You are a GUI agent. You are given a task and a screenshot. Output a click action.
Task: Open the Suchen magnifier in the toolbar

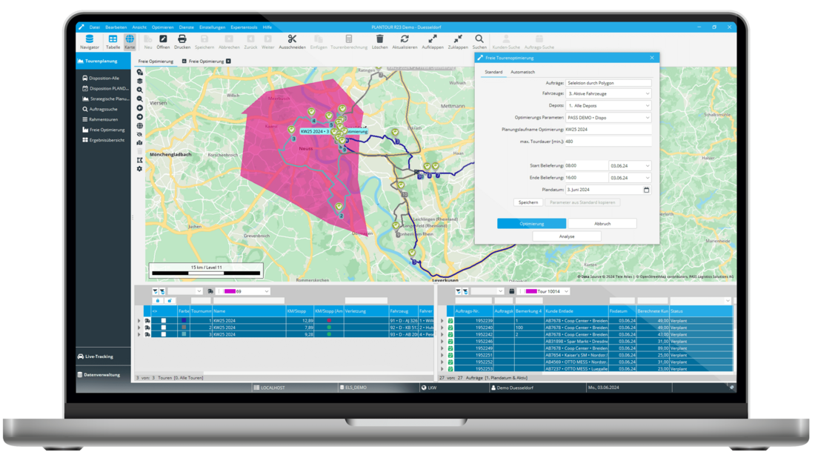click(479, 39)
